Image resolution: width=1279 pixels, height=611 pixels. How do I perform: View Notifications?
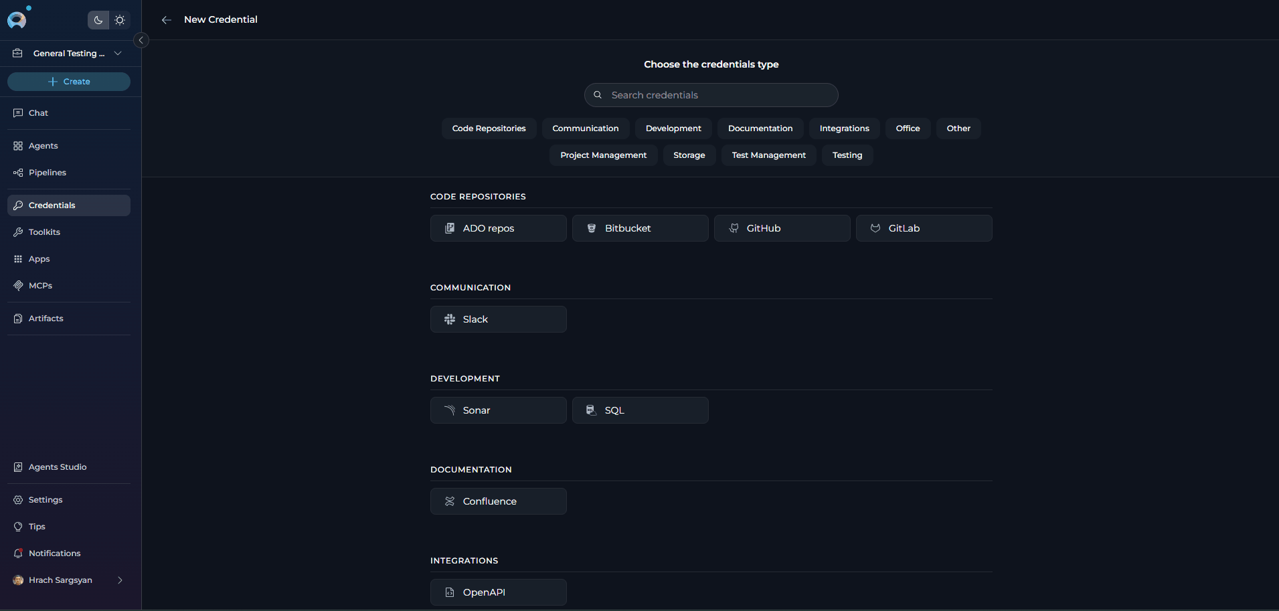[69, 553]
